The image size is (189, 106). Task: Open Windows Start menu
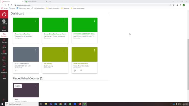click(x=2, y=104)
